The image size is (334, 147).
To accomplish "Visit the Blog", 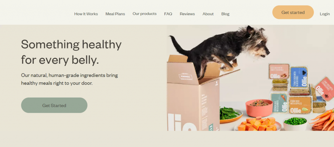I will point(225,14).
